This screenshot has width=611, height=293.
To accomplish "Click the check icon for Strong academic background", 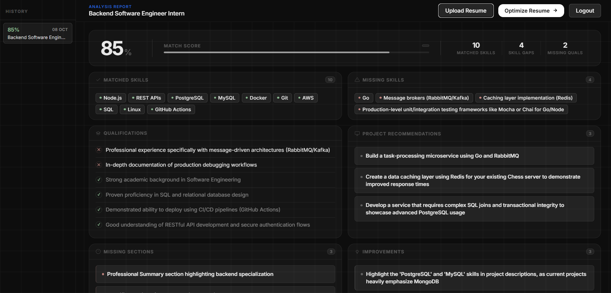I will pos(99,180).
